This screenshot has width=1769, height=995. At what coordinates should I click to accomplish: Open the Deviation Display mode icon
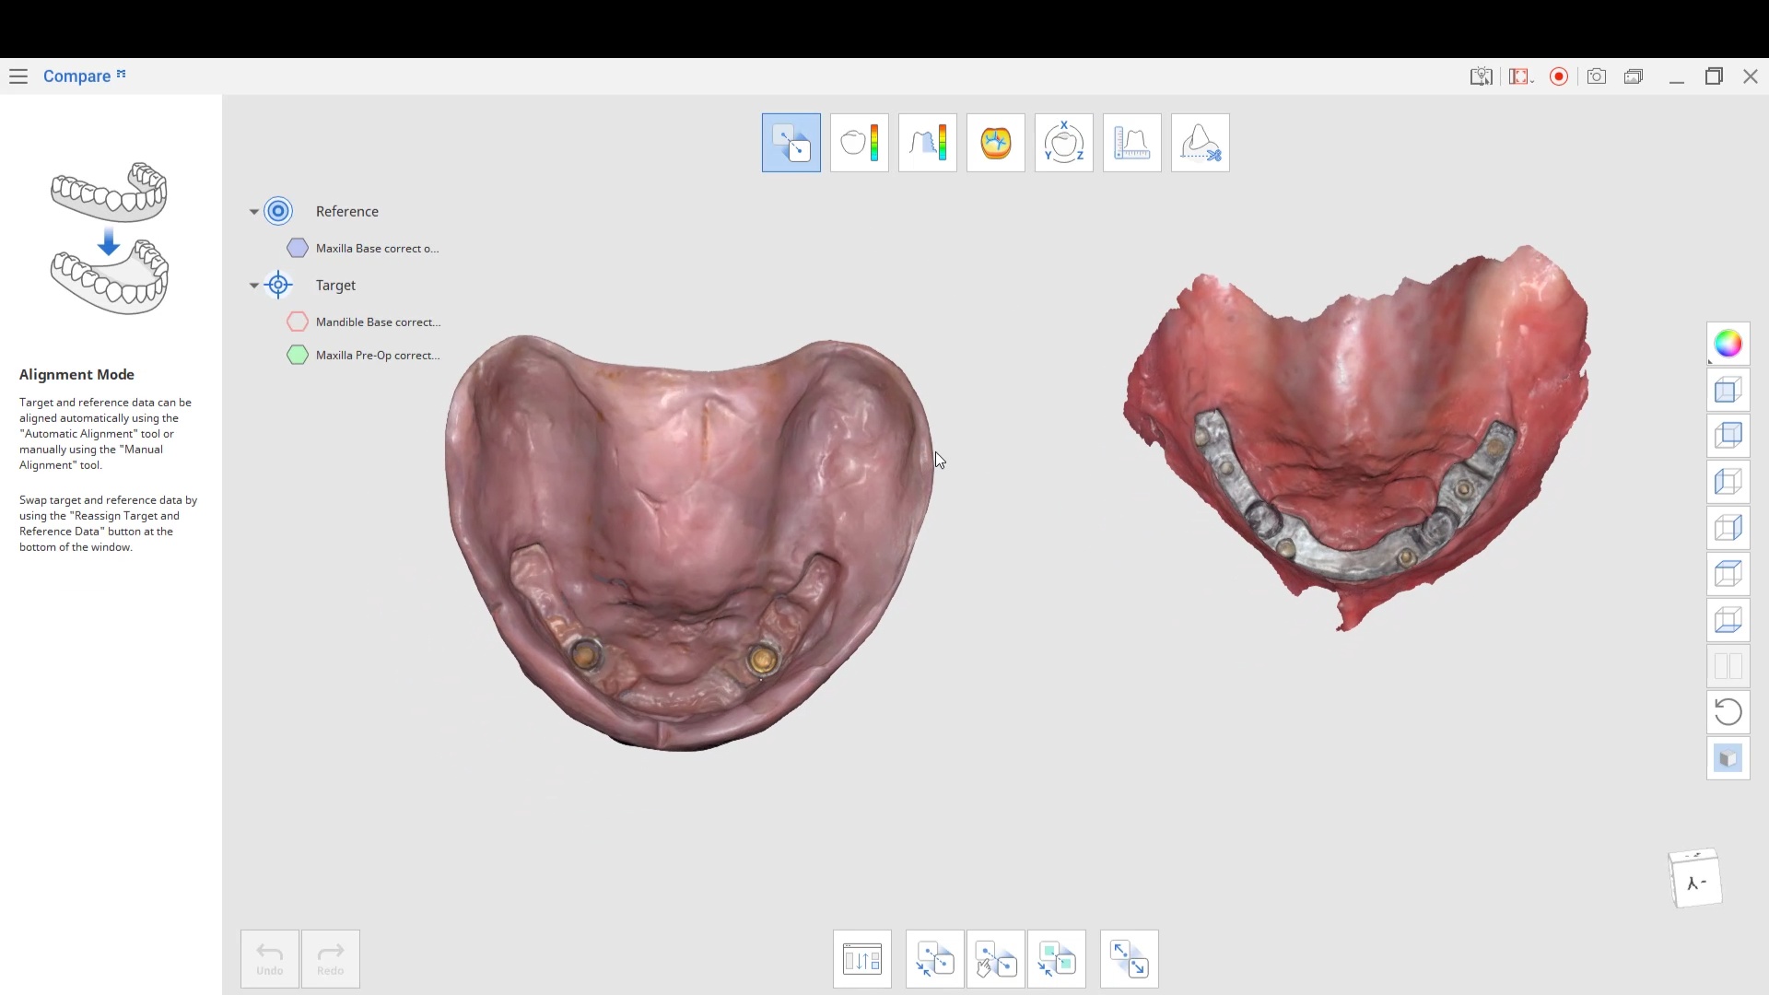point(859,143)
